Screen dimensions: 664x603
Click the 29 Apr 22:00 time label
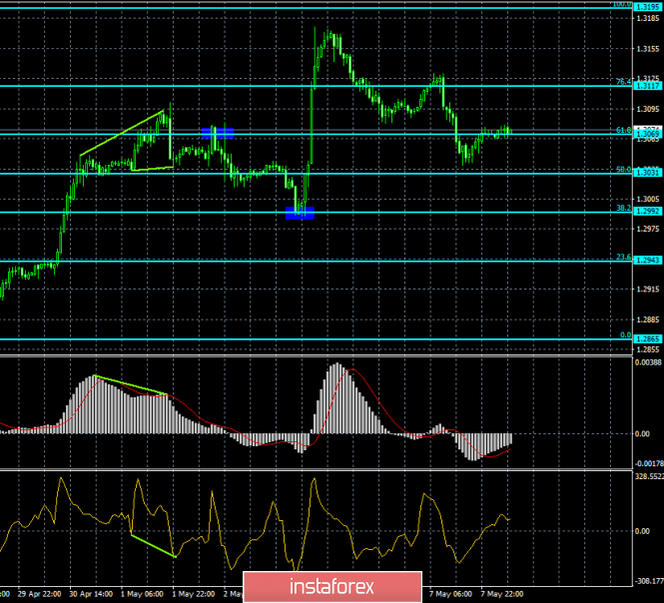pos(39,594)
